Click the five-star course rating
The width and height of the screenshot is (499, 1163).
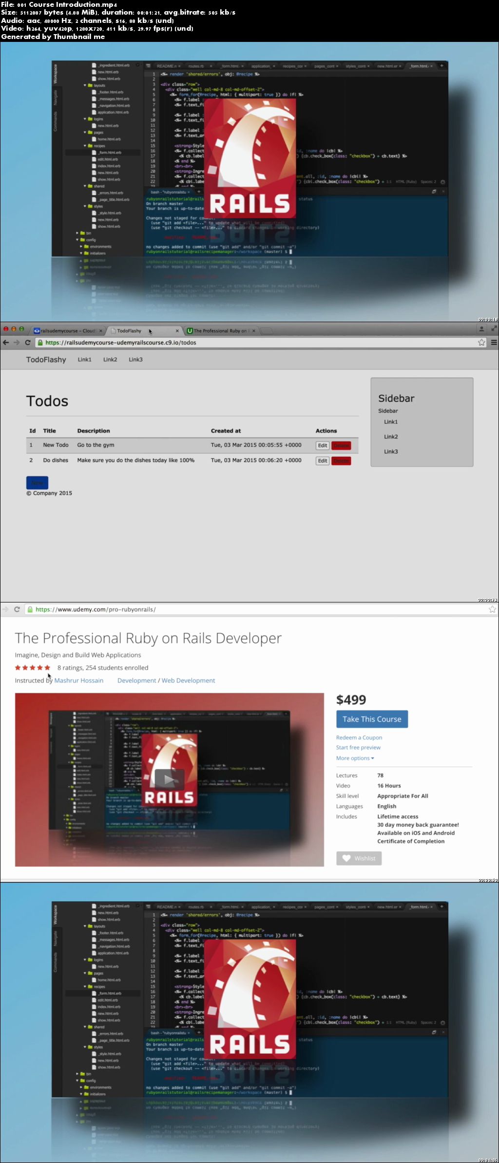[x=33, y=668]
